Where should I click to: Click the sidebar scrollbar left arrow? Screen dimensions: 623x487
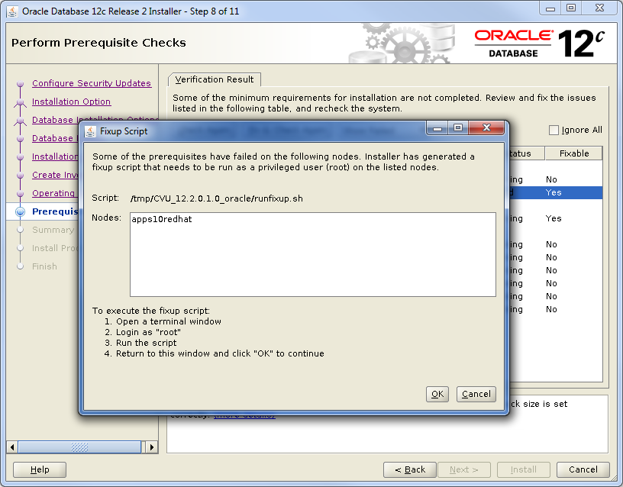coord(12,447)
